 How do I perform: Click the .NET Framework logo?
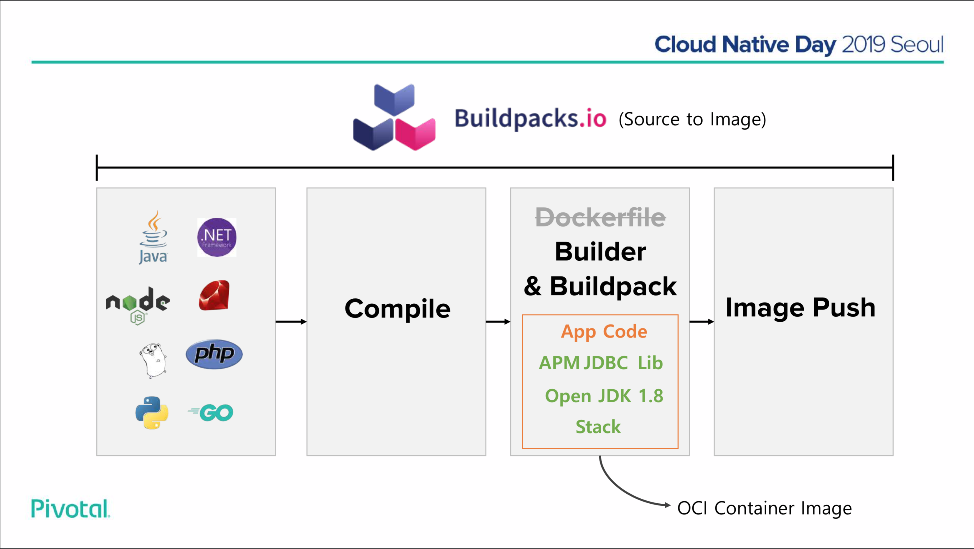217,237
